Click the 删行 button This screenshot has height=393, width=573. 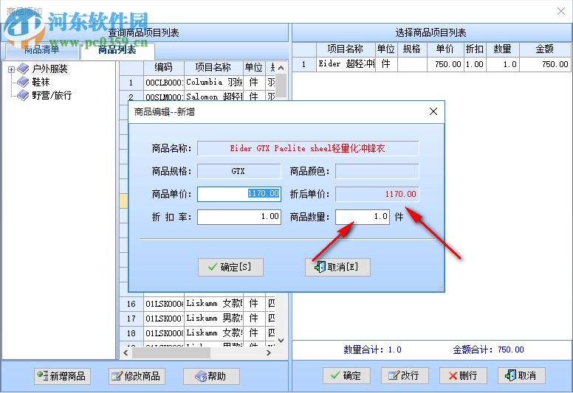click(x=463, y=375)
